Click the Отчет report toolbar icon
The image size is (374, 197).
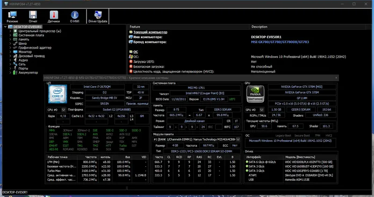(33, 16)
